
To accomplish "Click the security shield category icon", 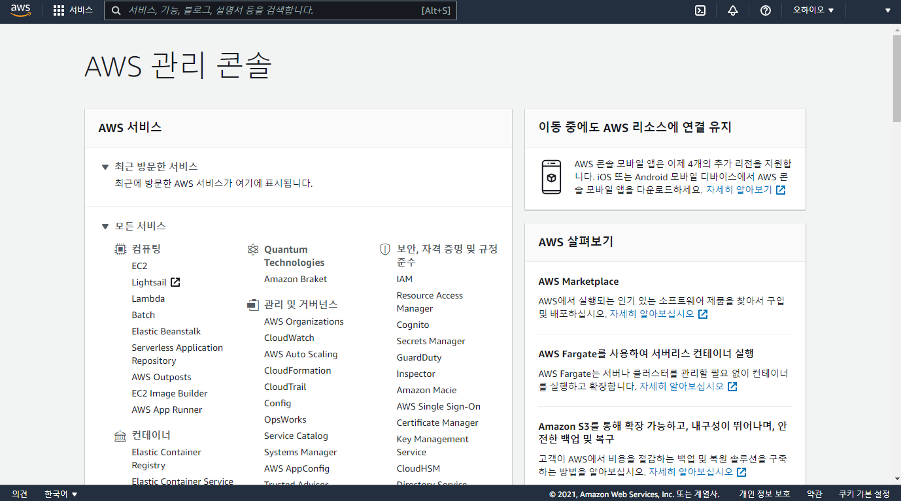I will coord(385,249).
